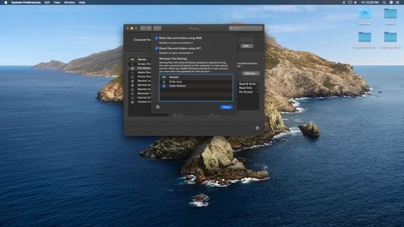Enable the Internet Sharing service checkbox
This screenshot has height=227, width=404.
point(133,98)
